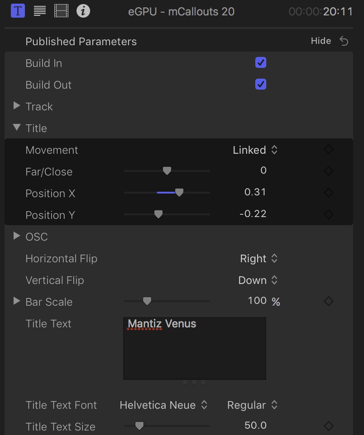Click the Hide button
364x435 pixels.
point(321,40)
